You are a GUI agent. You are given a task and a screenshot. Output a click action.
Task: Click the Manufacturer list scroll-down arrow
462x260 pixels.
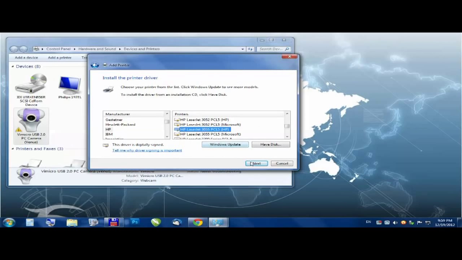pos(167,136)
